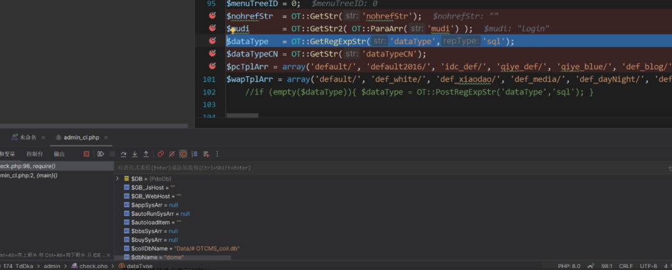Add a new watch via toolbar icon
This screenshot has height=270, width=672.
(x=206, y=154)
